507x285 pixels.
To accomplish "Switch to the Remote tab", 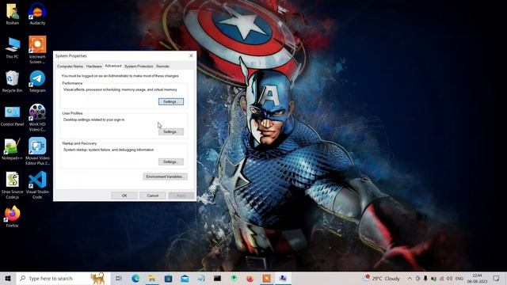I will (162, 66).
